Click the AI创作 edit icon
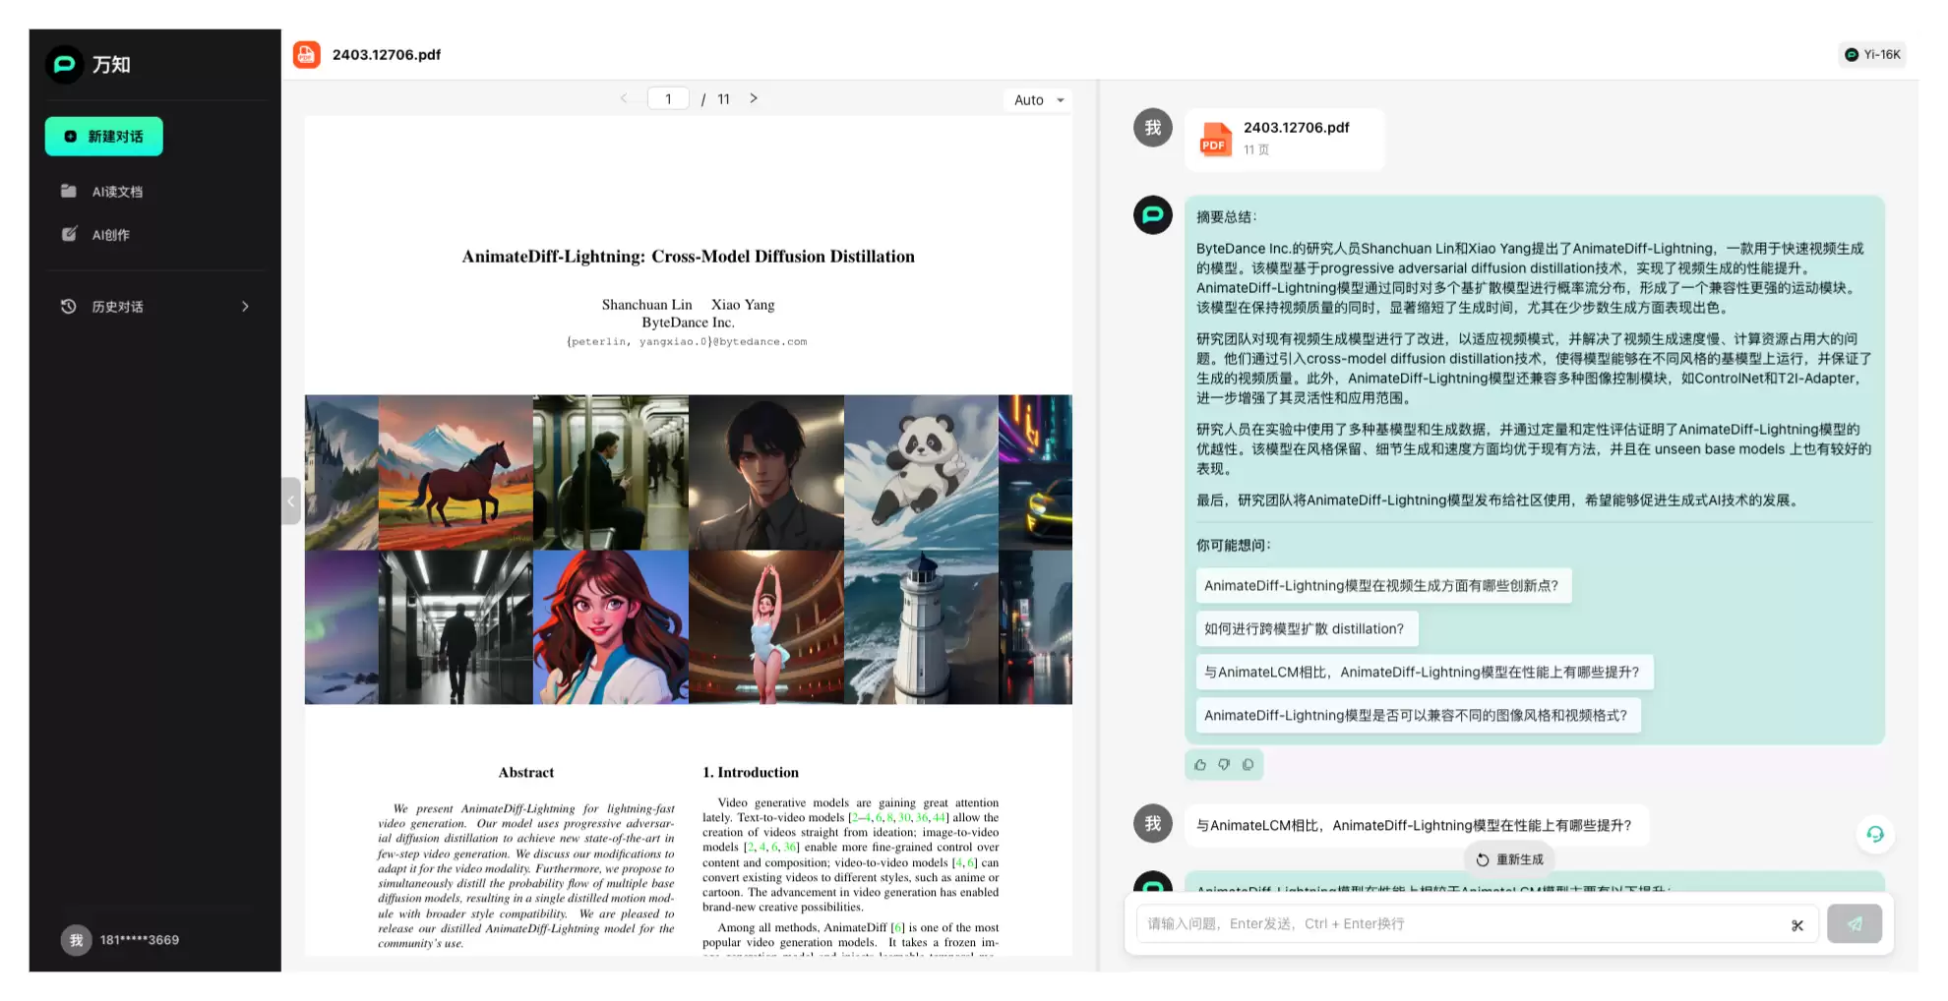 (69, 234)
